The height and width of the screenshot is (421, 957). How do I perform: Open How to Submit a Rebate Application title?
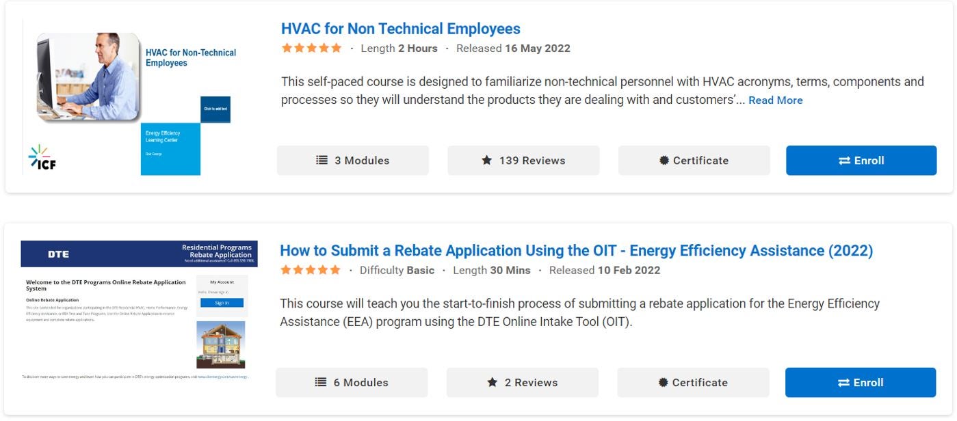(576, 251)
